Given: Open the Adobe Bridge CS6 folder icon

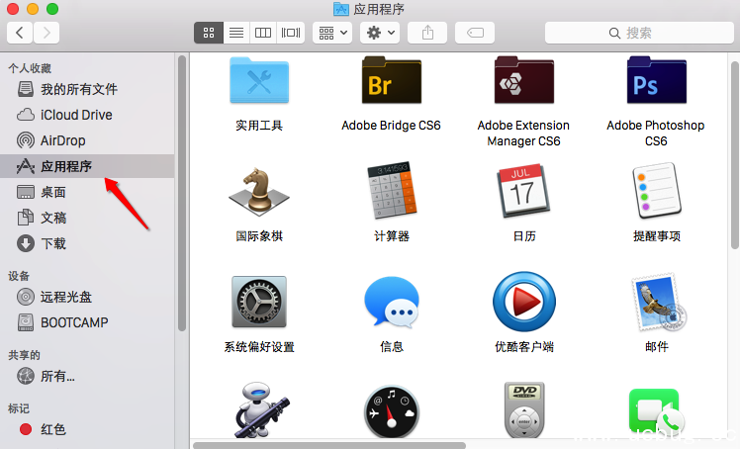Looking at the screenshot, I should [391, 80].
